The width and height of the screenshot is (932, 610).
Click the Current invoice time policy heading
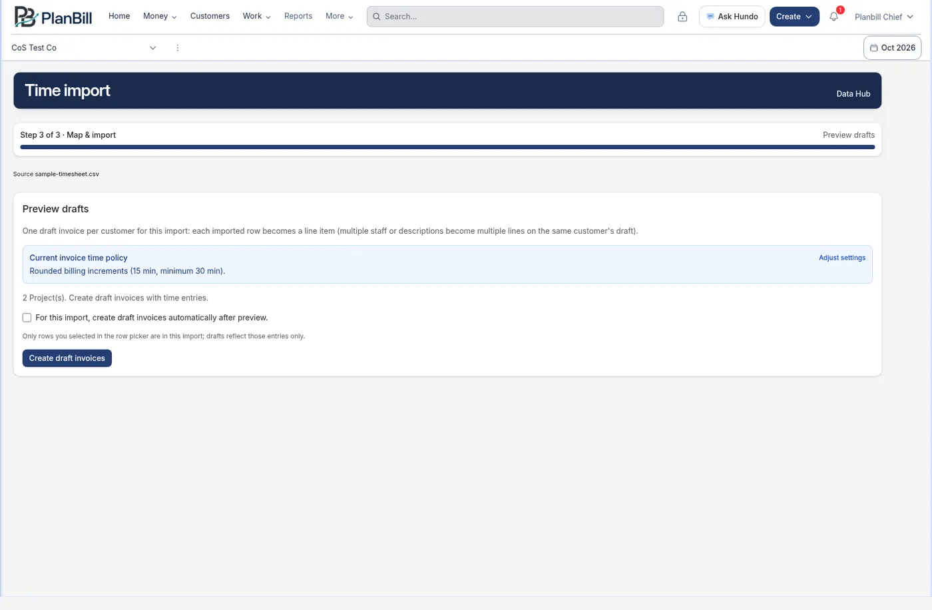[79, 258]
